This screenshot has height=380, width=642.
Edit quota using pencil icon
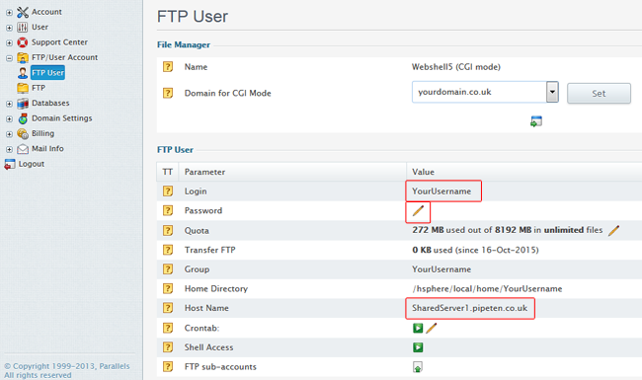tap(613, 230)
